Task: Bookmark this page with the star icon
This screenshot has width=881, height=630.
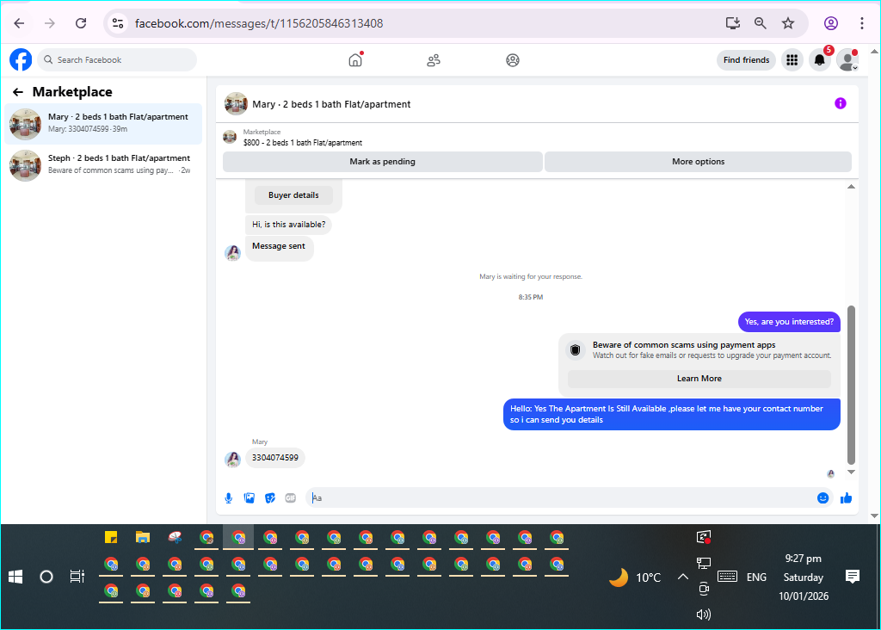Action: coord(788,23)
